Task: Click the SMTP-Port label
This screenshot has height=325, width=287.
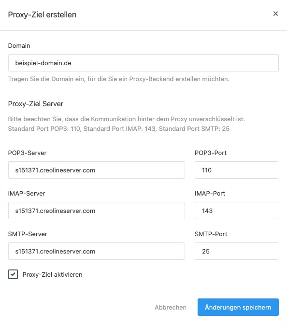Action: pyautogui.click(x=211, y=234)
